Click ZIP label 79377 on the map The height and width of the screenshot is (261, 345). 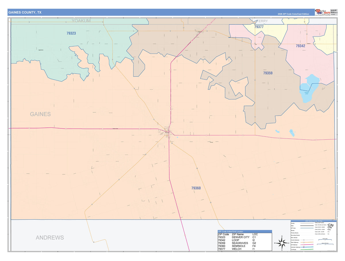[259, 27]
